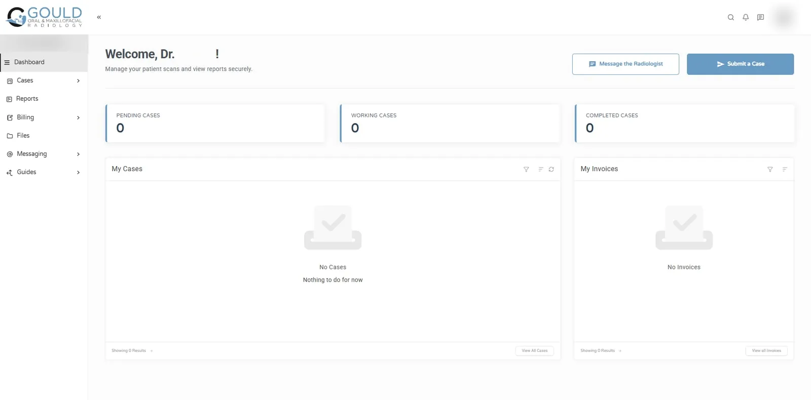This screenshot has height=400, width=811.
Task: Sort the My Invoices panel
Action: (x=785, y=169)
